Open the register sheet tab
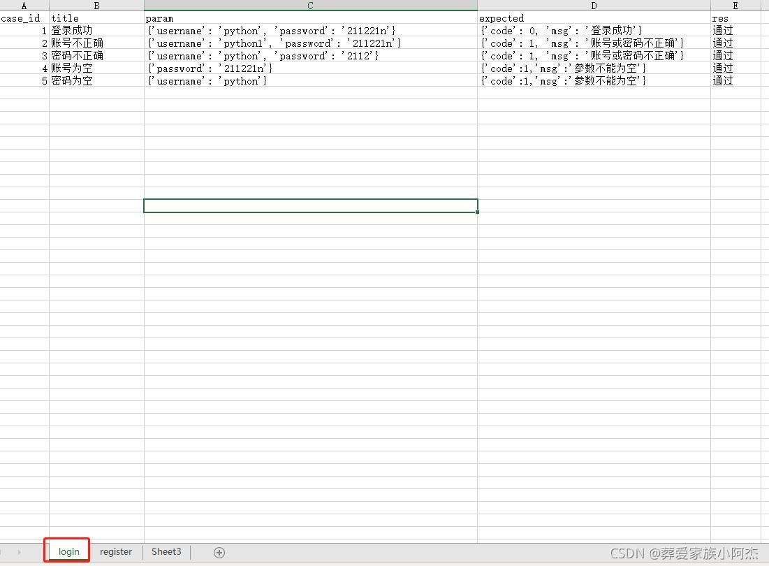Image resolution: width=769 pixels, height=566 pixels. 116,552
